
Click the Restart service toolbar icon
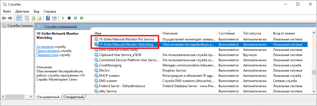click(x=82, y=18)
